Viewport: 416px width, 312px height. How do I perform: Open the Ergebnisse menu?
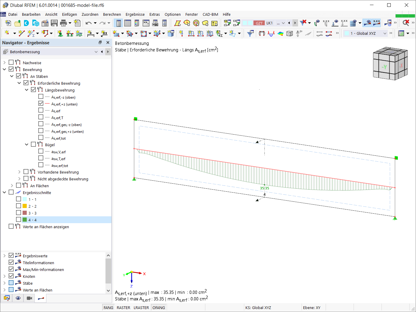tap(135, 14)
